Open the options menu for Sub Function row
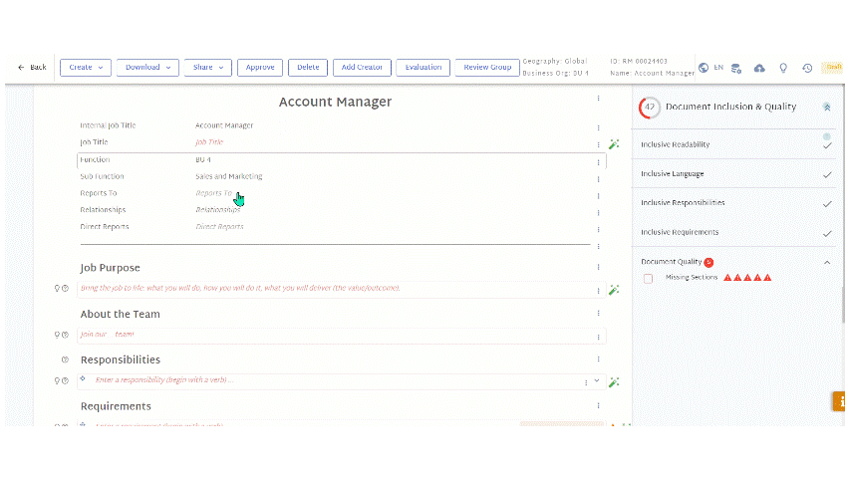 coord(599,179)
